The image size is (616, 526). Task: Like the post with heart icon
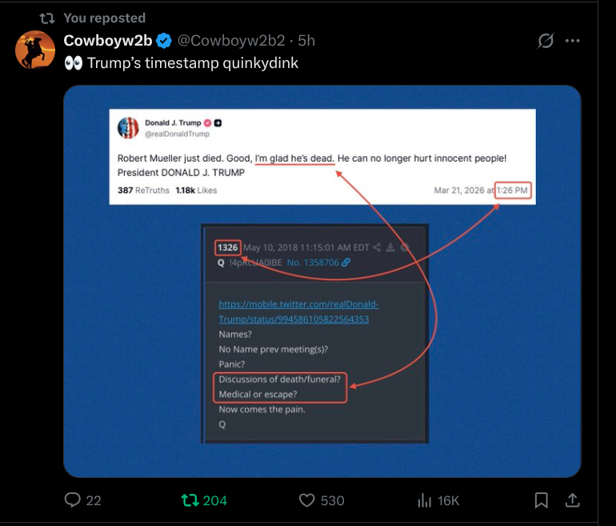point(307,500)
